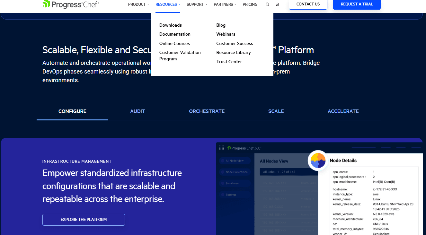Switch to the Orchestrate tab

coord(207,111)
